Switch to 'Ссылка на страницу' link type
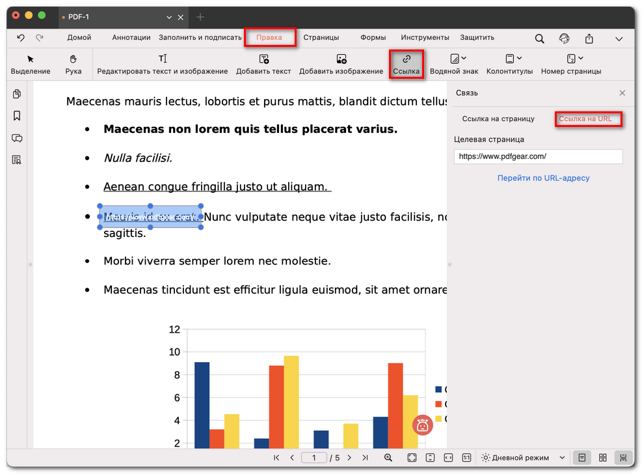This screenshot has width=642, height=474. tap(498, 119)
